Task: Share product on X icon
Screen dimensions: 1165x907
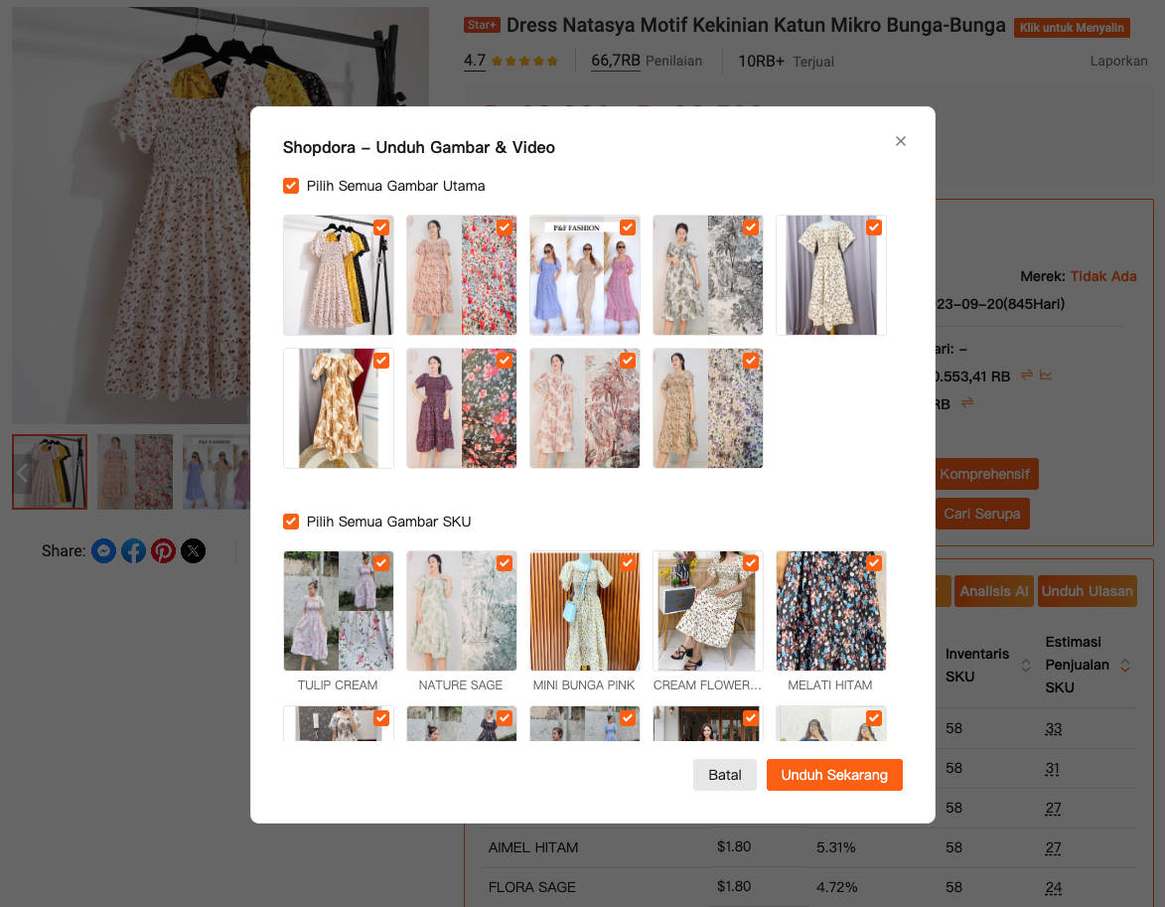Action: [194, 550]
